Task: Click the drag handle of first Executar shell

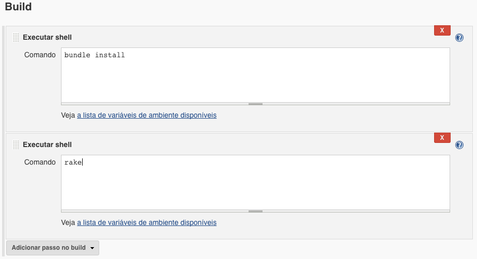Action: pos(16,37)
